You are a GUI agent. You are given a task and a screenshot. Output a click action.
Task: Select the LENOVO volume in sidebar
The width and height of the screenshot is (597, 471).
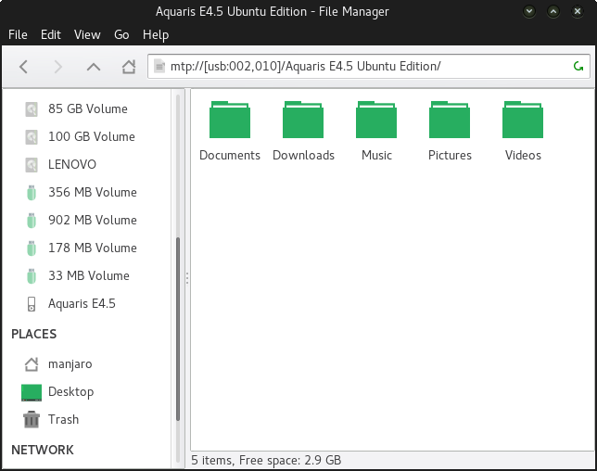point(71,164)
